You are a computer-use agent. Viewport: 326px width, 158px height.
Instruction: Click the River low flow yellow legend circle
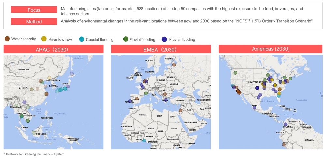[44, 39]
